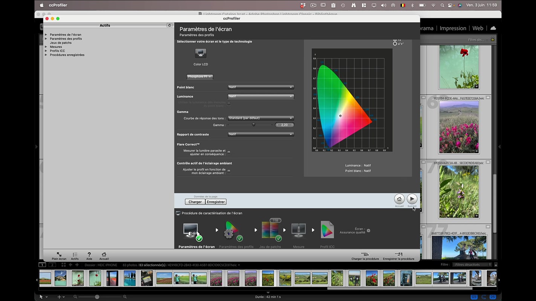
Task: Open the Rapport de contraste dropdown
Action: (x=261, y=134)
